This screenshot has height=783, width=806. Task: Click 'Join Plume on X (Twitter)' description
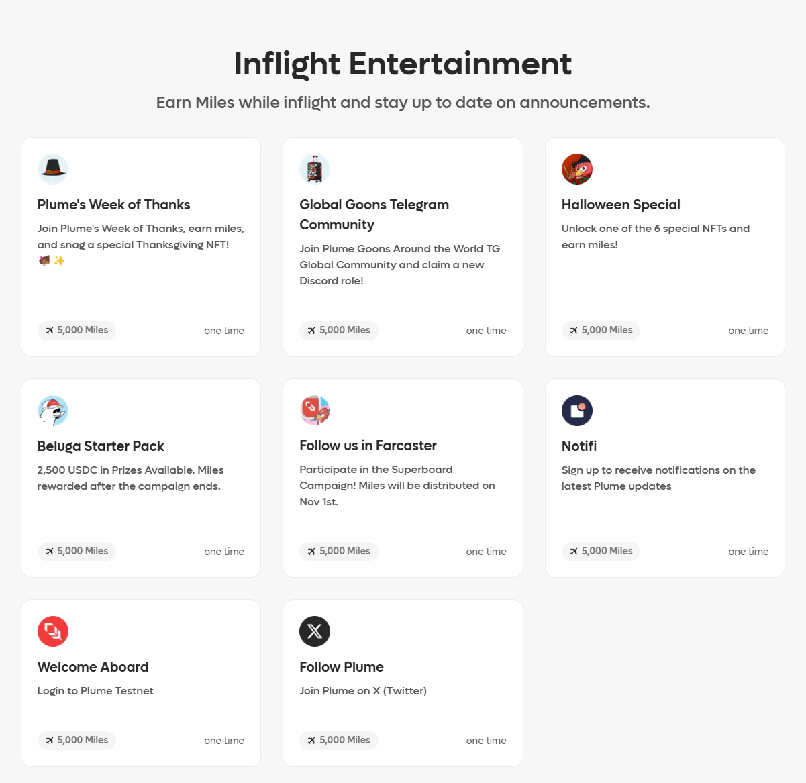[363, 691]
